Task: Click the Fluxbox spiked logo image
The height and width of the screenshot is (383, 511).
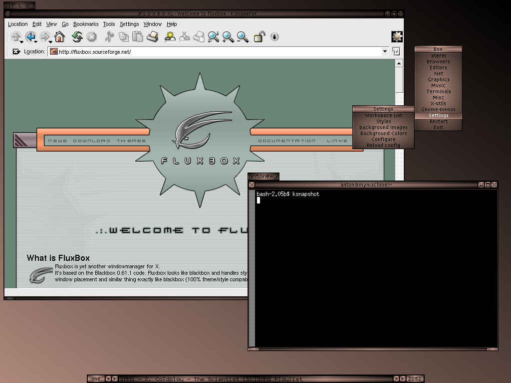Action: click(x=200, y=140)
